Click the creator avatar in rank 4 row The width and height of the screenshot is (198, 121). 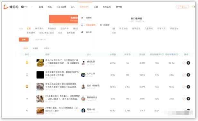tap(83, 99)
